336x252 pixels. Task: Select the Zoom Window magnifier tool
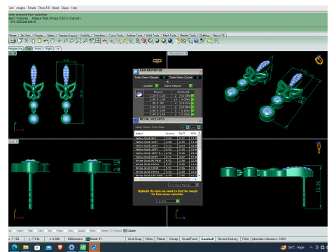pos(72,41)
